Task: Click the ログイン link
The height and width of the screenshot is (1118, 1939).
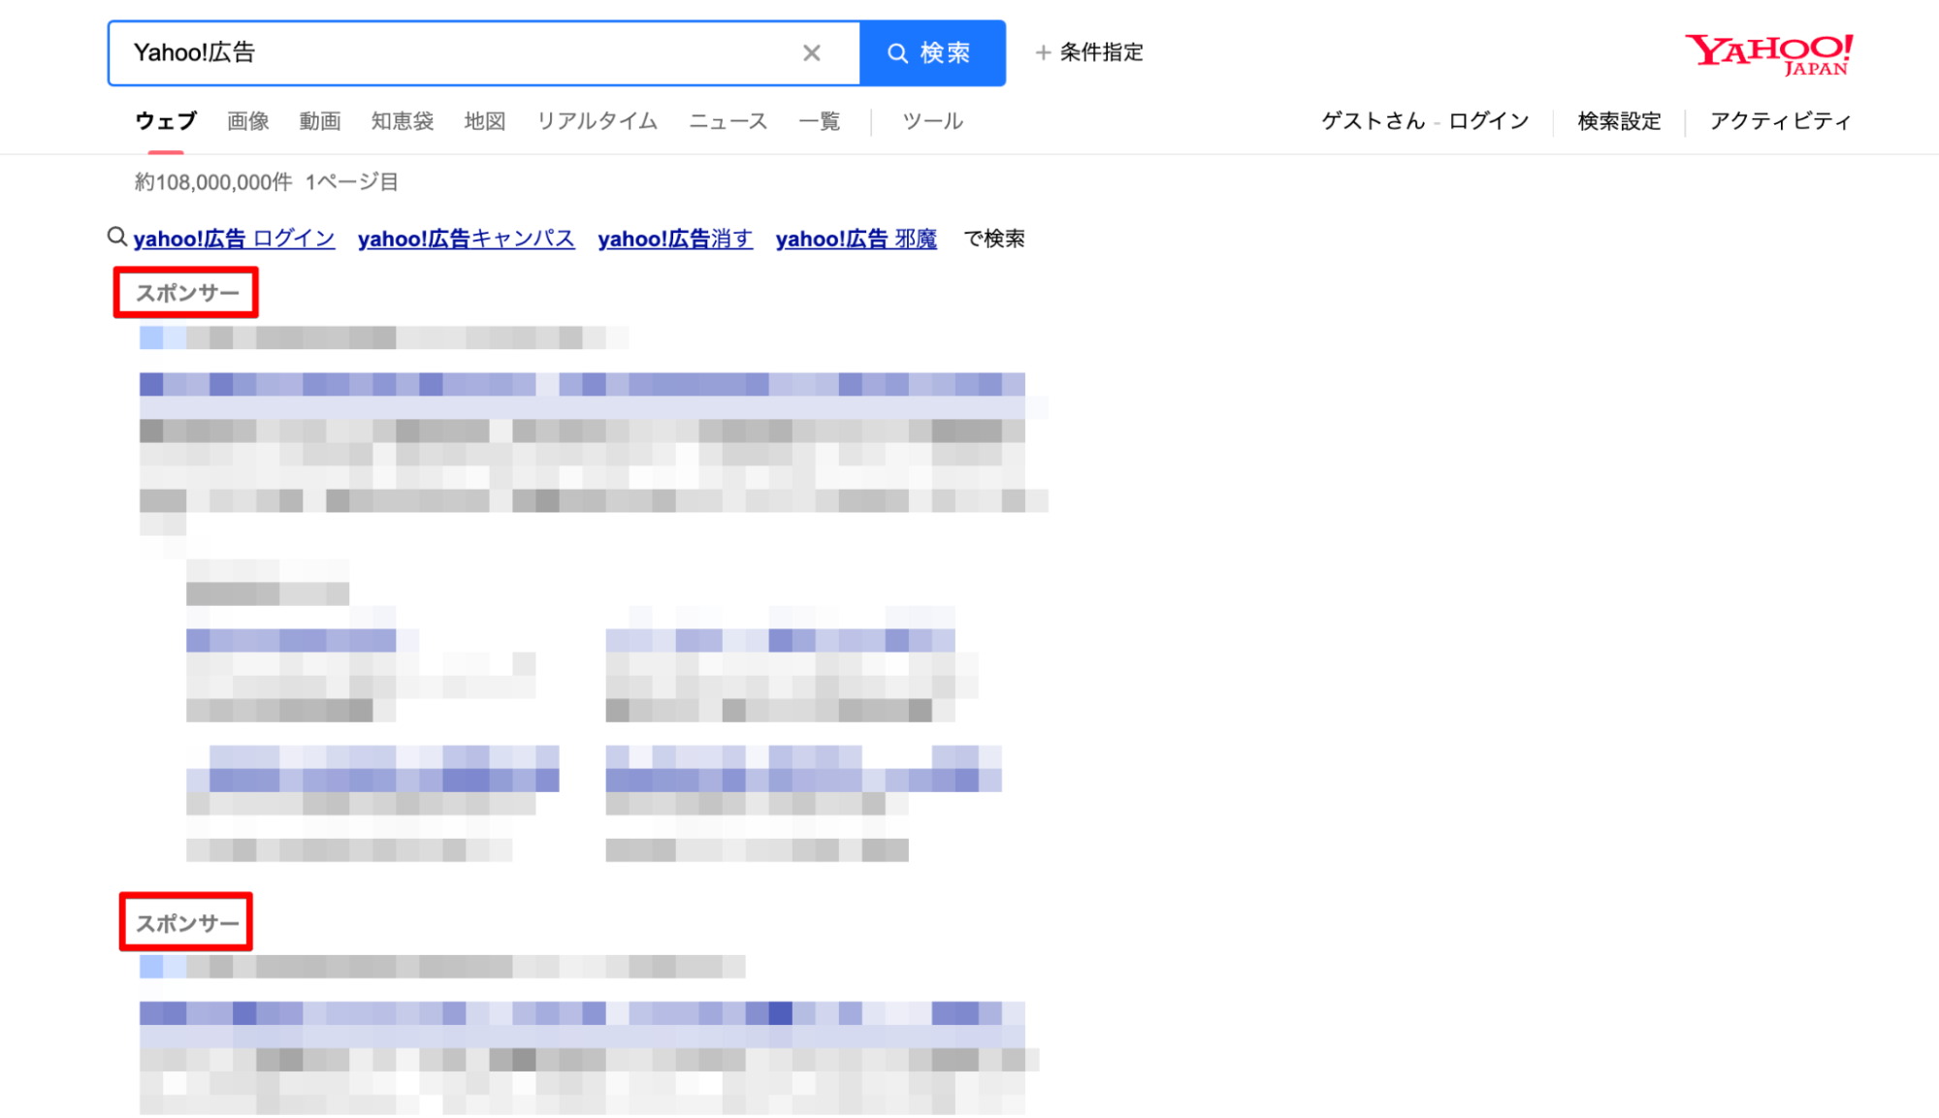Action: (x=1489, y=121)
